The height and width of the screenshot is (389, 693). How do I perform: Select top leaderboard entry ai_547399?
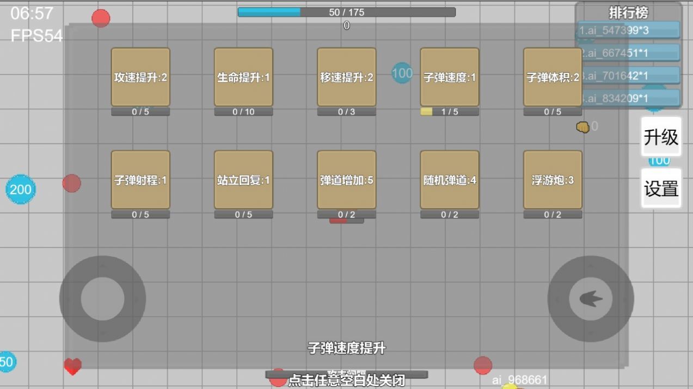click(629, 30)
